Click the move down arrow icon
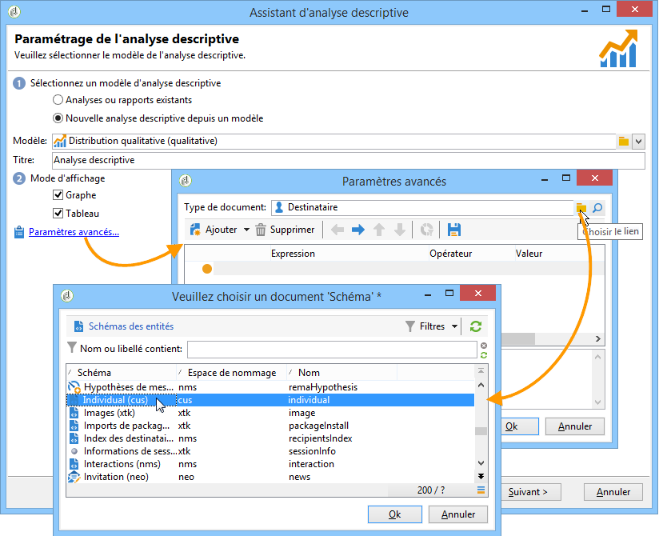This screenshot has height=536, width=659. (x=400, y=230)
